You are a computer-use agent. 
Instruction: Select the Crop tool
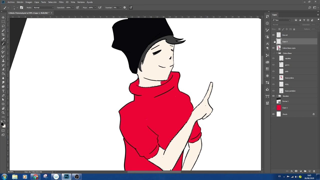point(3,35)
